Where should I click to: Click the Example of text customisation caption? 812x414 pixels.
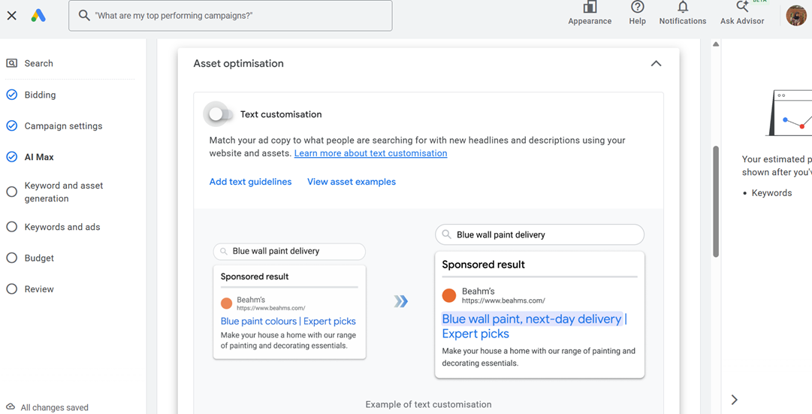(428, 405)
